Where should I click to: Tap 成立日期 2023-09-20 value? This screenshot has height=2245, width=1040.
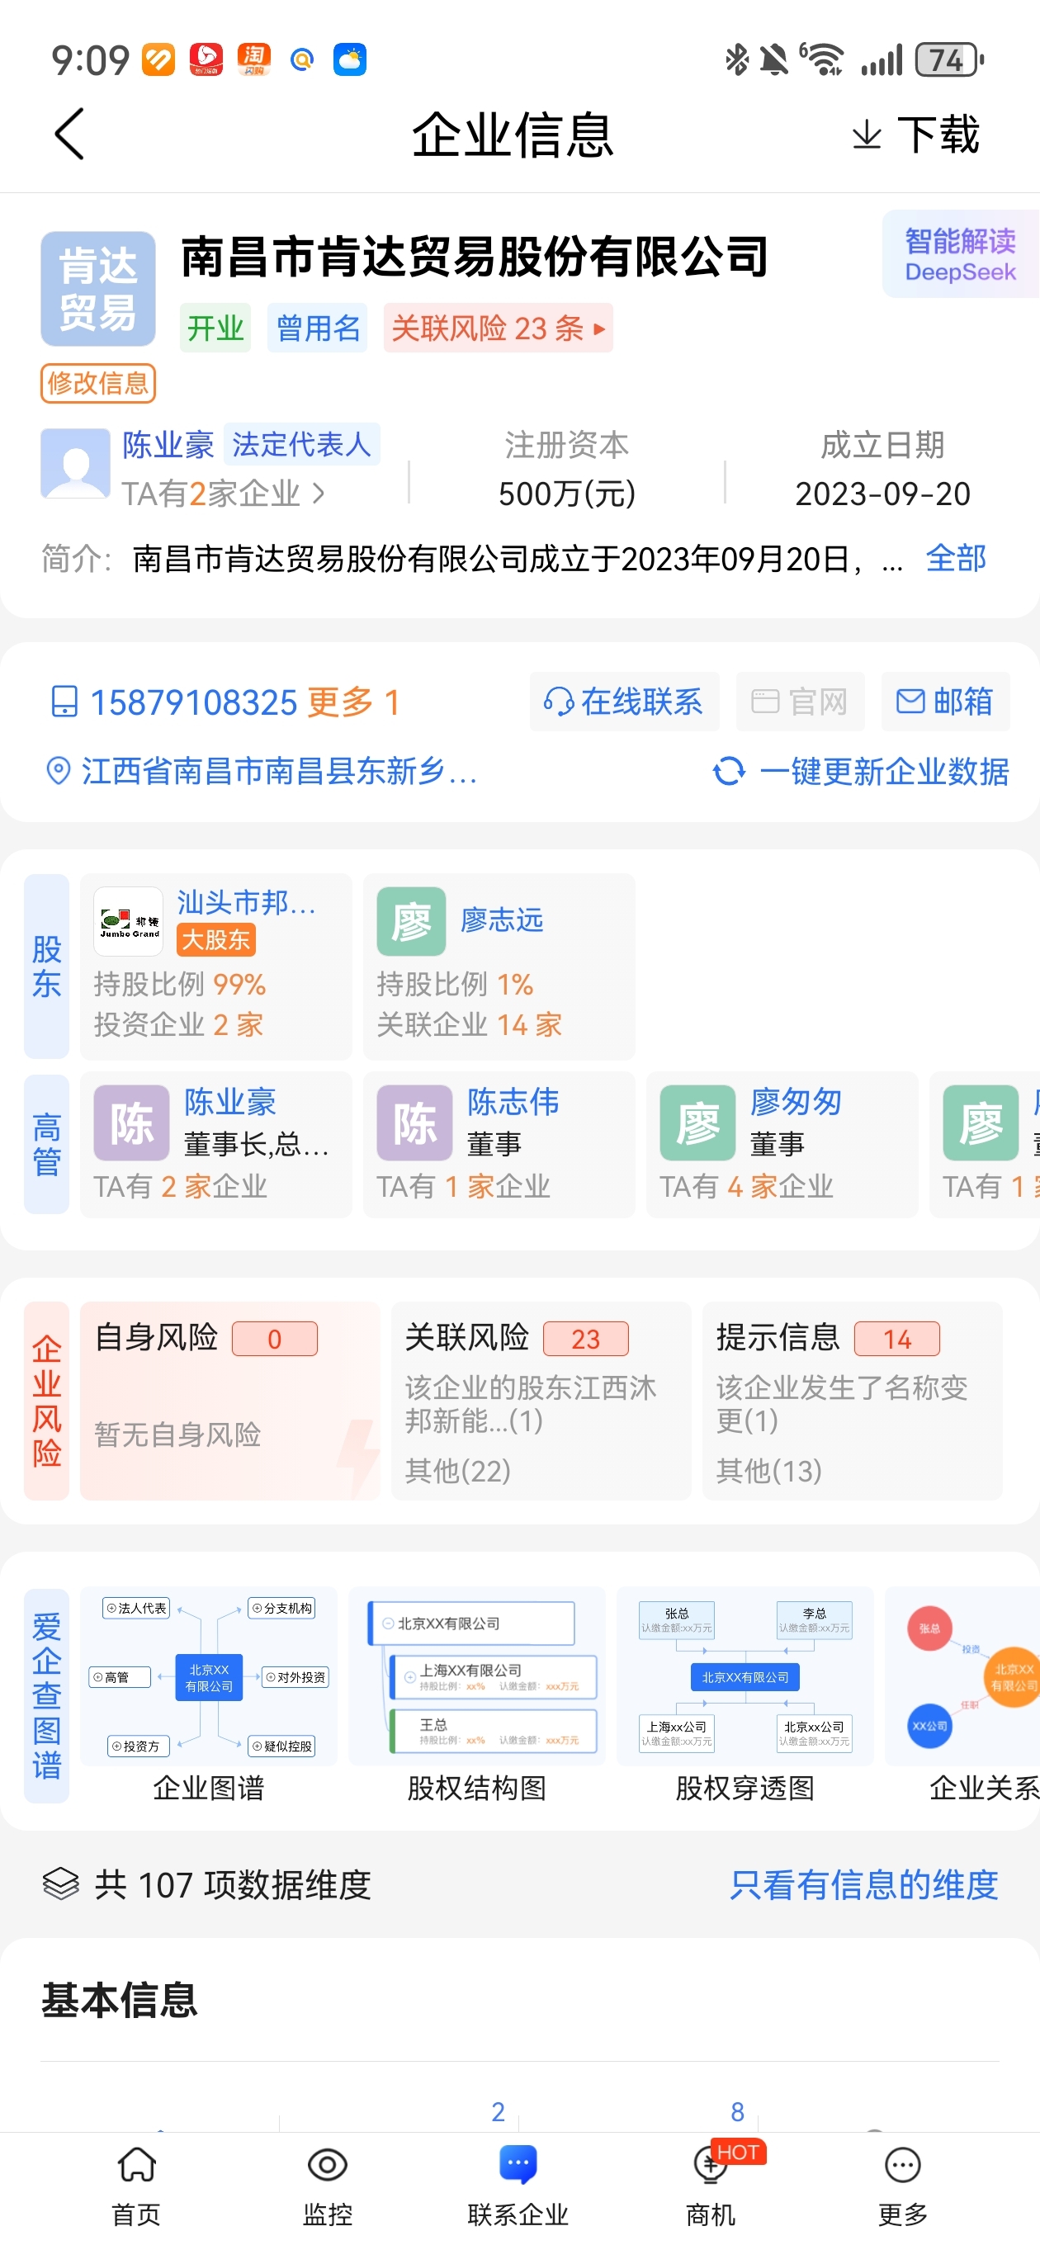pos(882,494)
